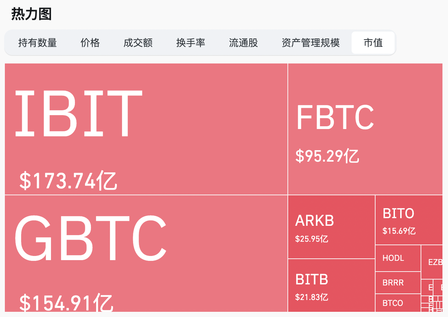Click the $173.74亿 market cap value

pyautogui.click(x=68, y=180)
